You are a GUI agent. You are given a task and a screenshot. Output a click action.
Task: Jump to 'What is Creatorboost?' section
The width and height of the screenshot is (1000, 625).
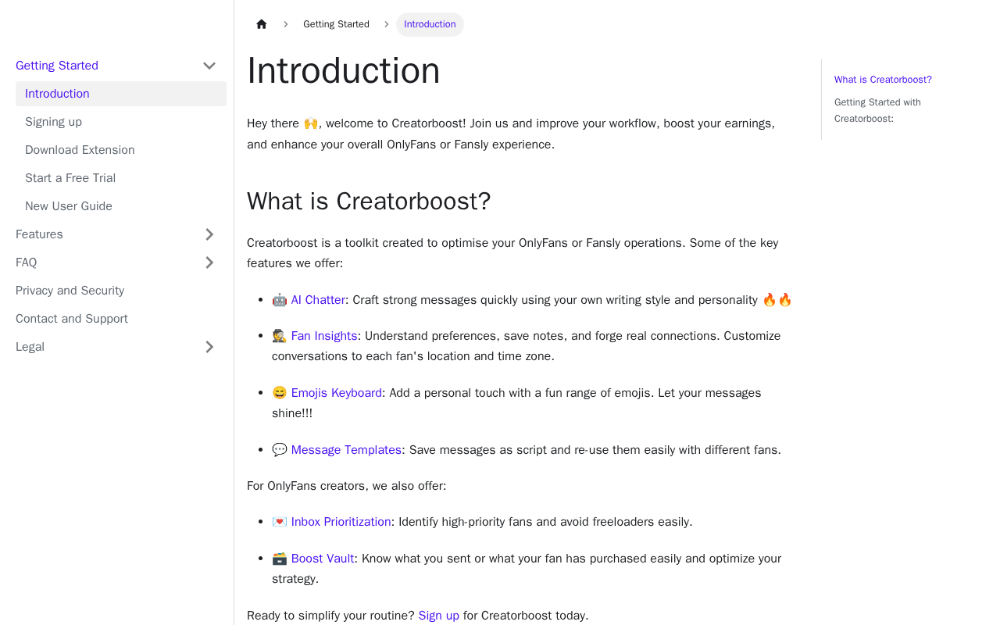pos(883,80)
